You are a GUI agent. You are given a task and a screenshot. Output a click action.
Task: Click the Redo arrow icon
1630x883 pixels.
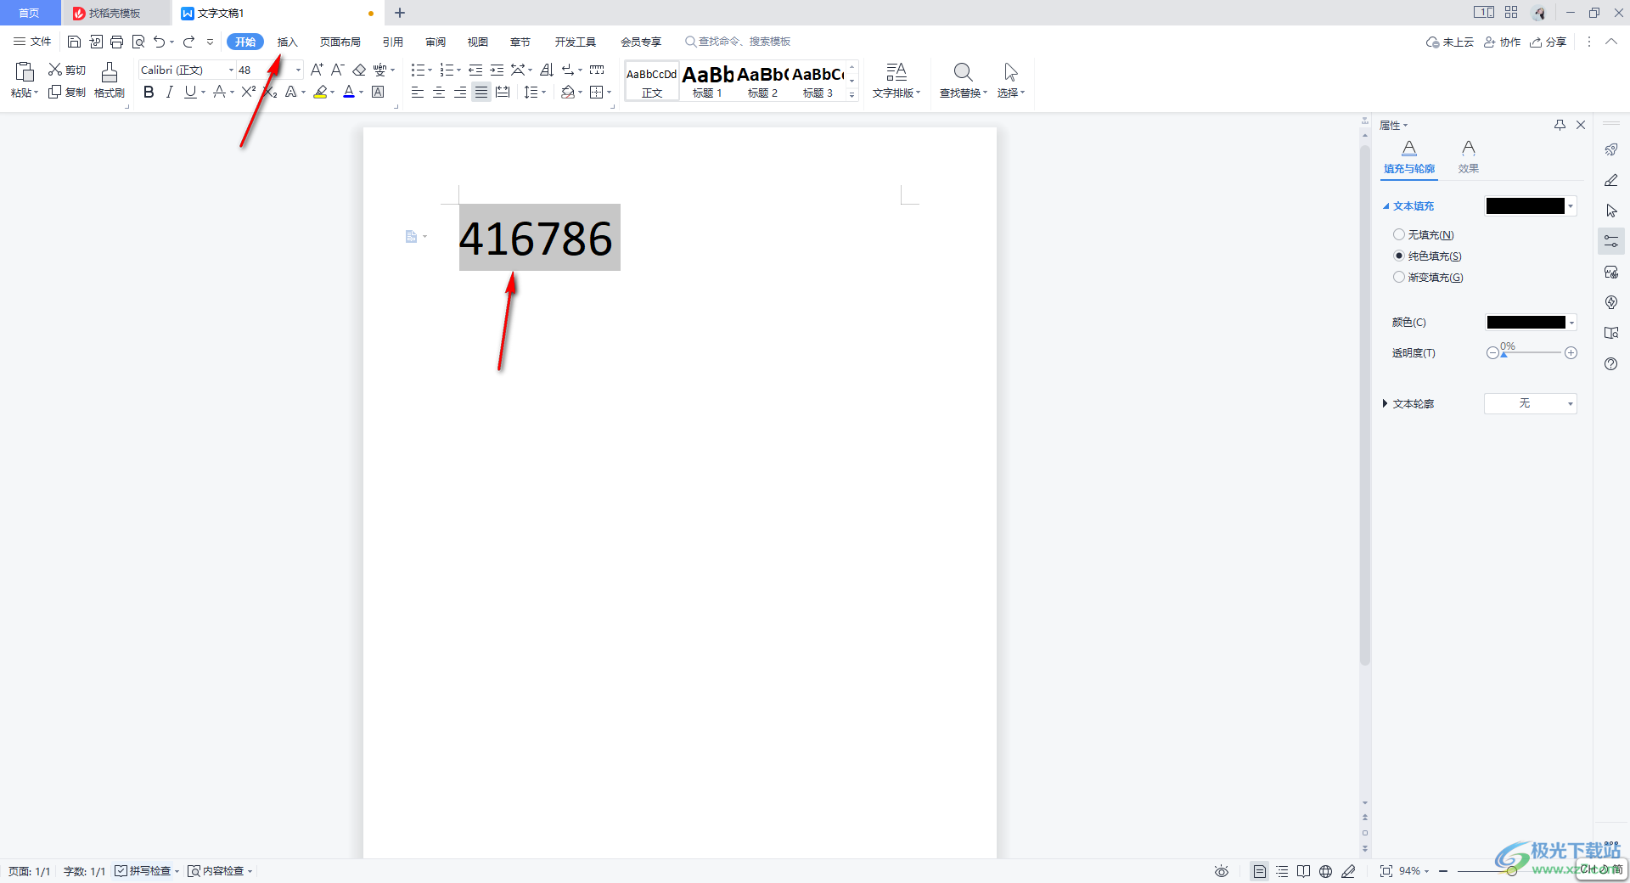pos(188,42)
